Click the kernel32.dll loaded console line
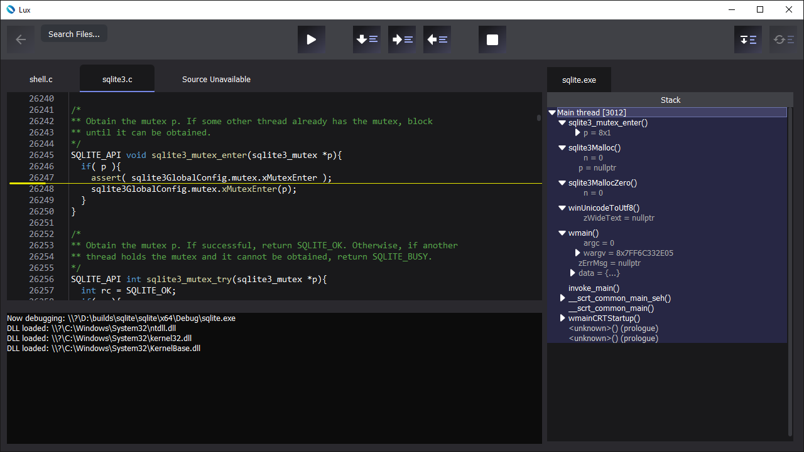Image resolution: width=804 pixels, height=452 pixels. tap(99, 339)
